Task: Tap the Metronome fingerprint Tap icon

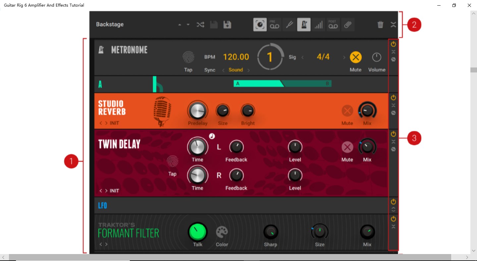Action: point(188,57)
